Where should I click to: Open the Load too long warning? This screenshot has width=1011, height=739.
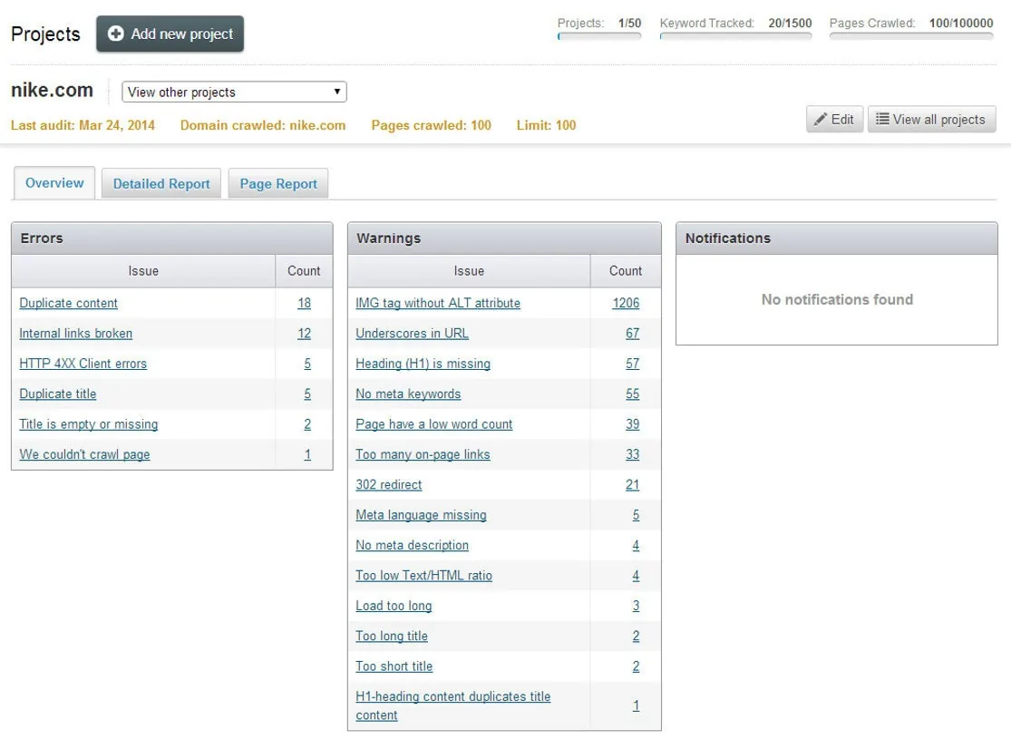click(x=394, y=606)
